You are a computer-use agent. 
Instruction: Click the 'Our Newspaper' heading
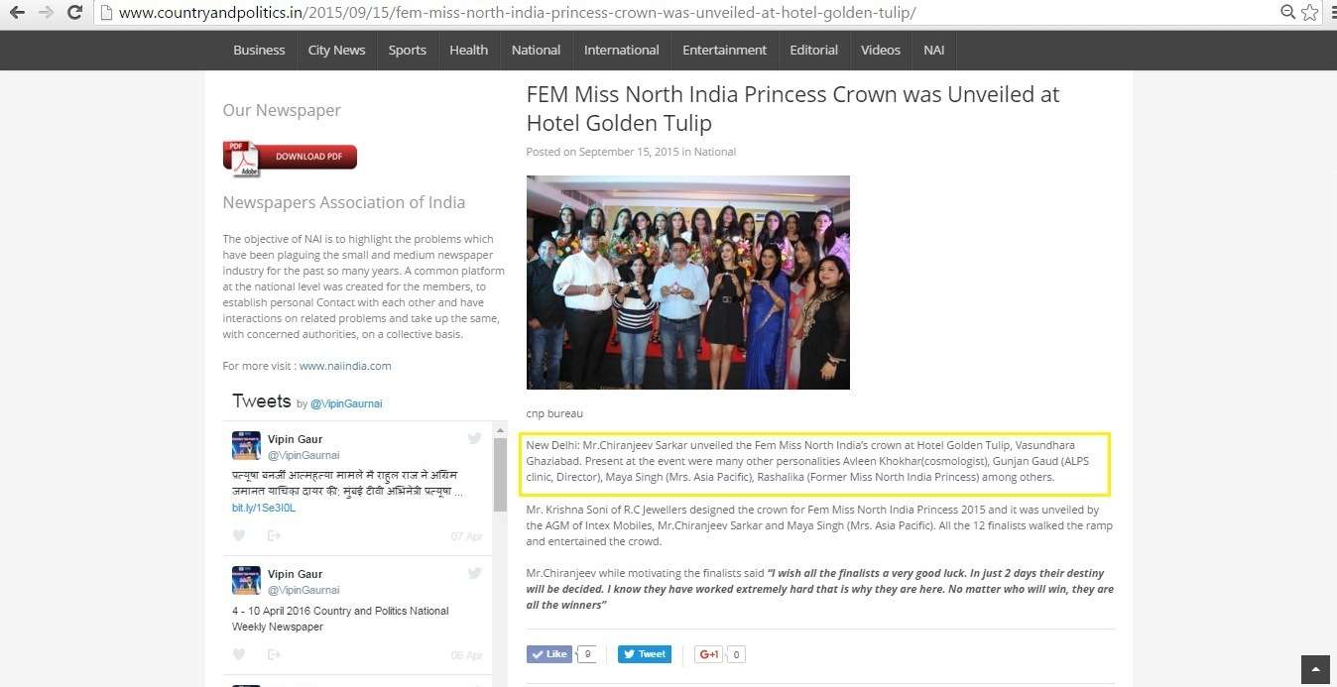tap(282, 110)
